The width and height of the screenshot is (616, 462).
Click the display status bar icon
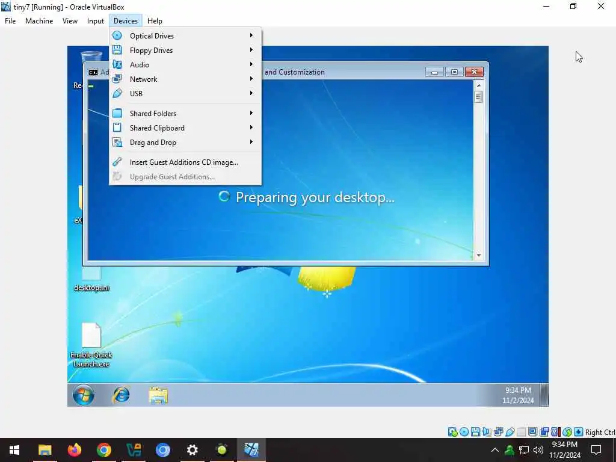(x=533, y=432)
